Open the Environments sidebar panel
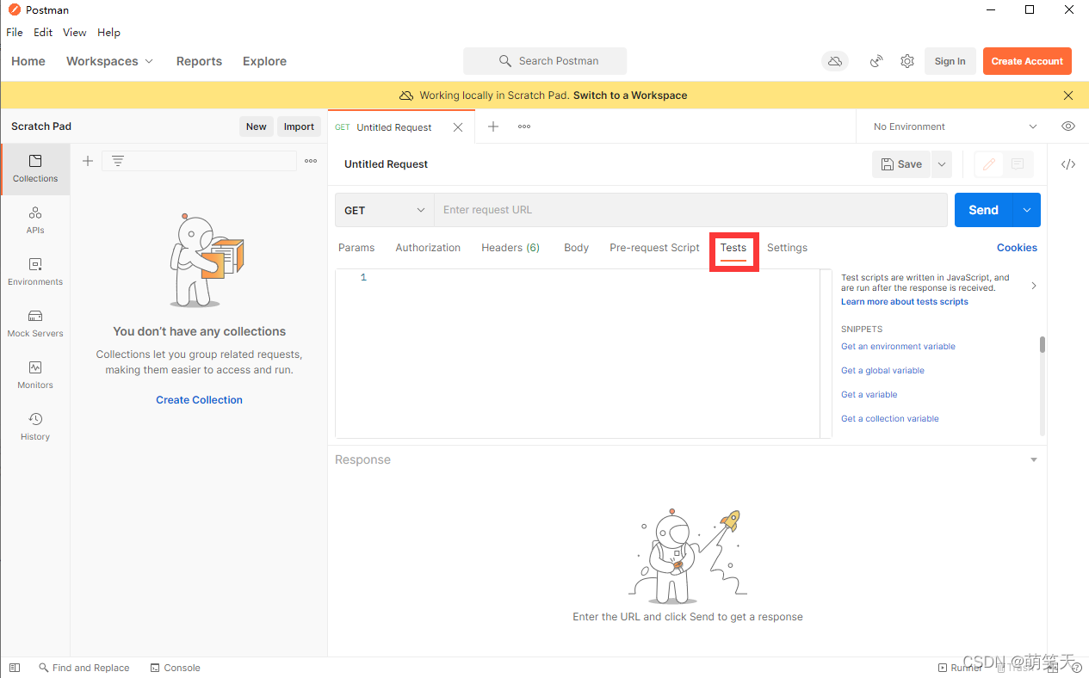The image size is (1089, 678). pos(35,272)
